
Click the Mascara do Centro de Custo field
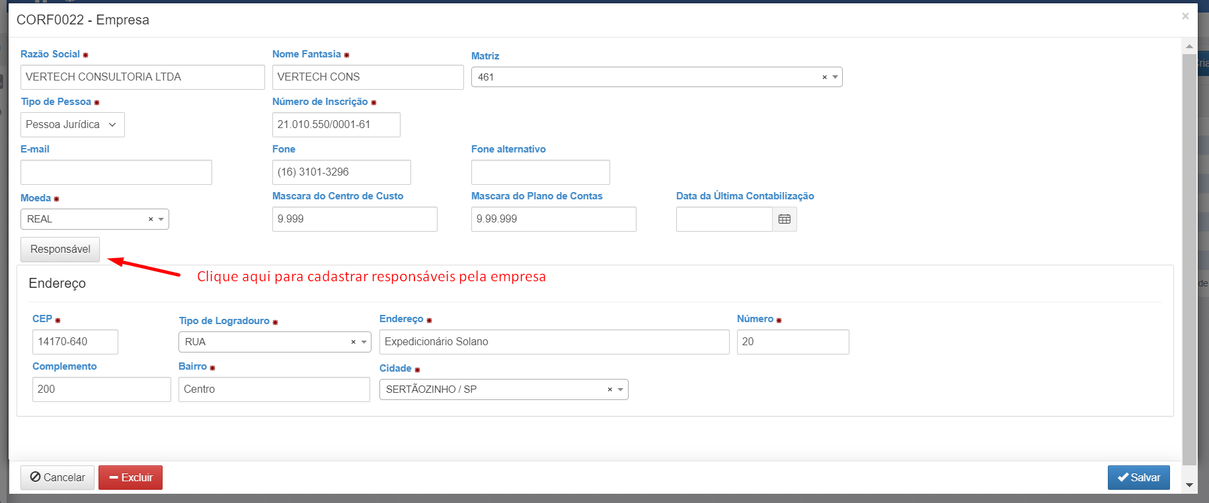tap(355, 219)
